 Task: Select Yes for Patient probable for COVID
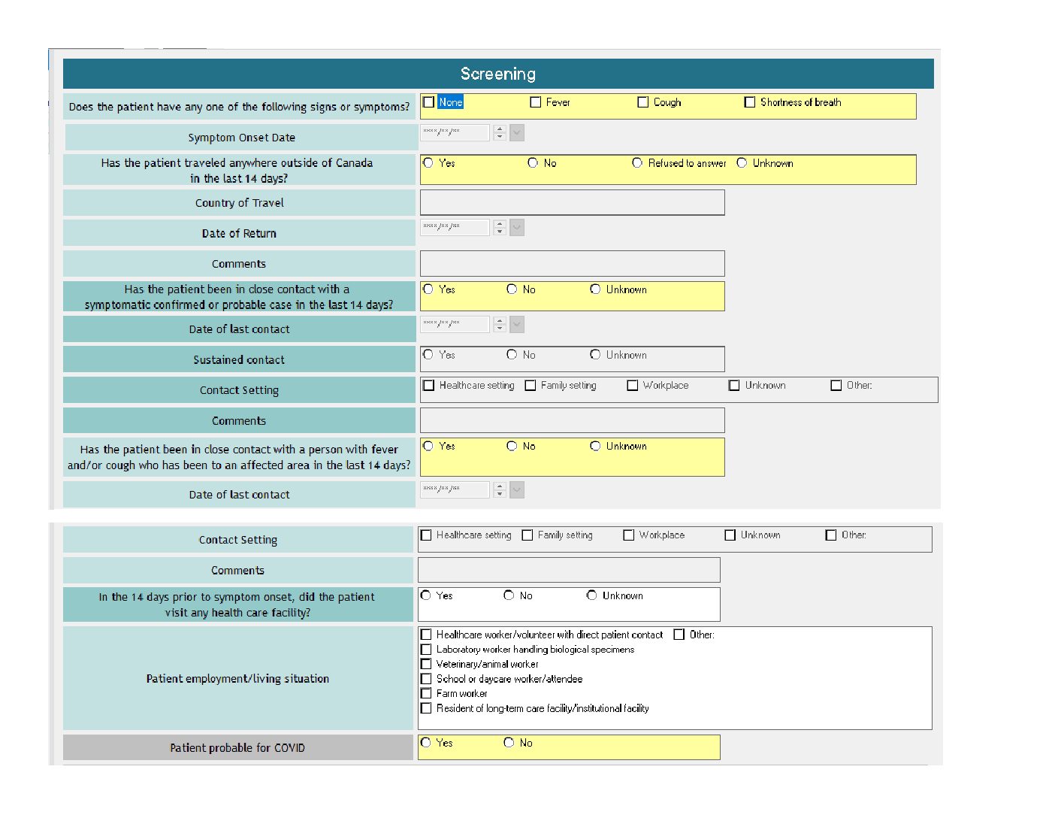point(426,743)
